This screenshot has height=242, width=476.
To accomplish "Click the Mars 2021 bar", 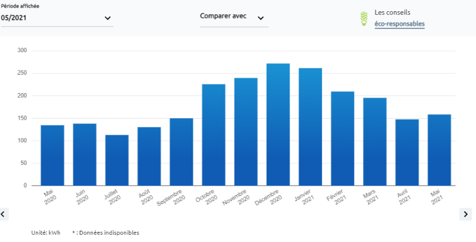I will [375, 142].
